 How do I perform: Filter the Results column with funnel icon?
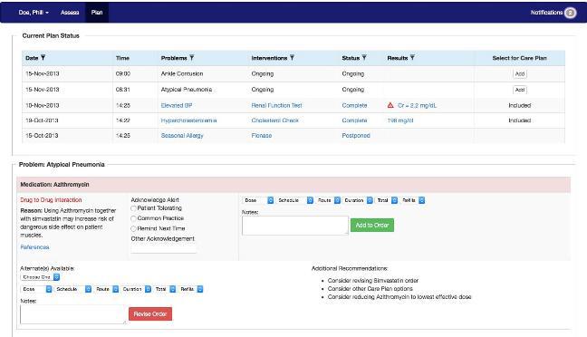[x=412, y=58]
